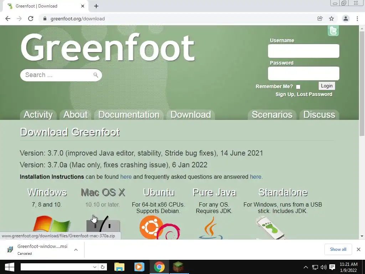The image size is (365, 274).
Task: Go to the Scenarios tab
Action: point(272,115)
